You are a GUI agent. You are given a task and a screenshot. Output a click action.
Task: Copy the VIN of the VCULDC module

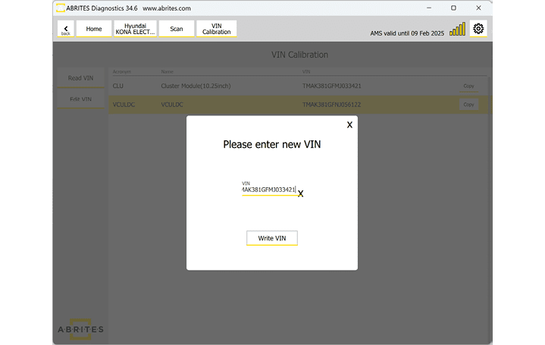point(468,105)
